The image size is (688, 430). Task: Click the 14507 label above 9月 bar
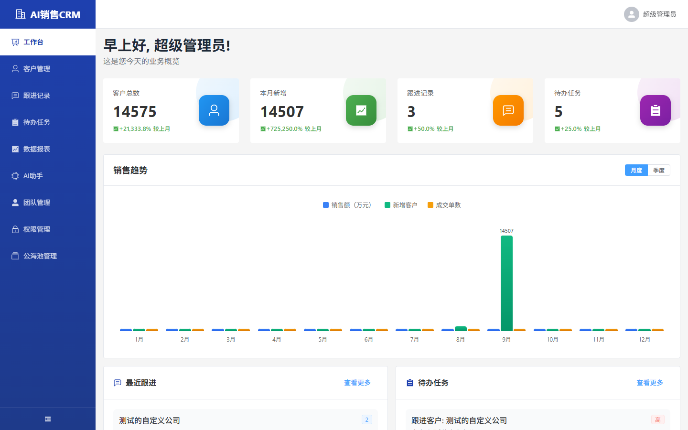click(x=506, y=231)
